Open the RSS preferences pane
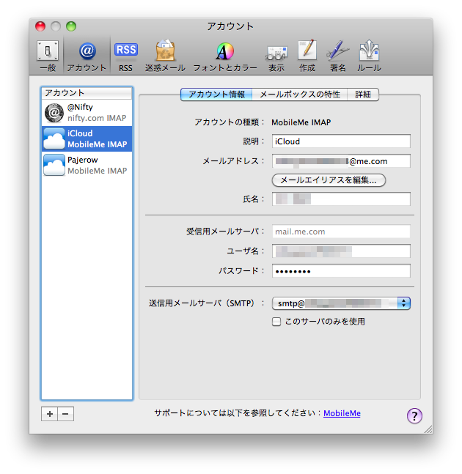 [125, 55]
